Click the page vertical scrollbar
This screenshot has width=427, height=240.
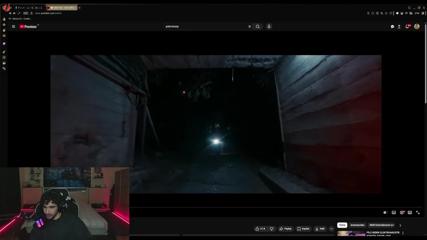(x=426, y=63)
